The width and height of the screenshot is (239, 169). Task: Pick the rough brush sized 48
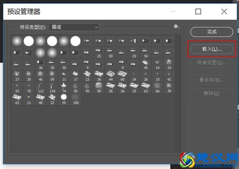coord(41,99)
